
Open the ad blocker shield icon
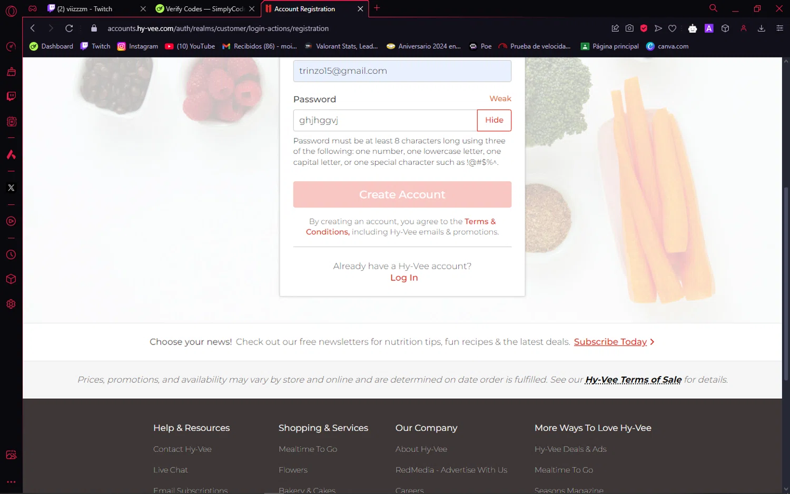coord(644,28)
